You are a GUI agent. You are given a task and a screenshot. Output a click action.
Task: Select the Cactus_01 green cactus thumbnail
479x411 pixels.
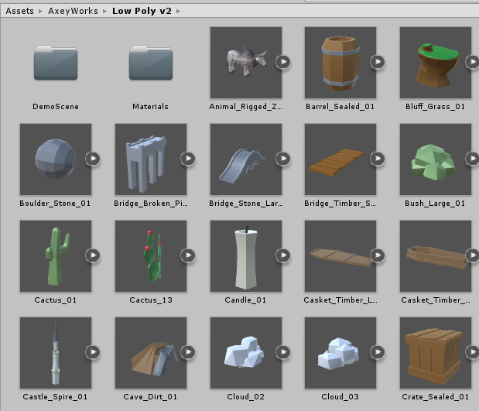(x=56, y=256)
